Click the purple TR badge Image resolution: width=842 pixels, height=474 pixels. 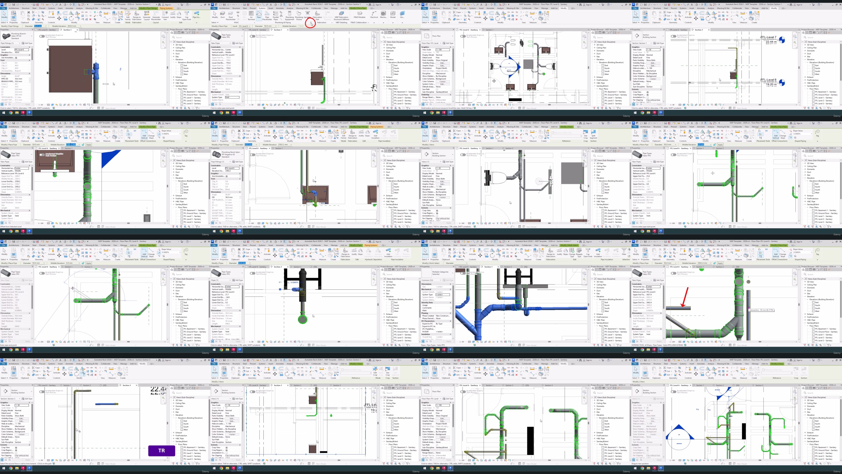click(x=162, y=451)
